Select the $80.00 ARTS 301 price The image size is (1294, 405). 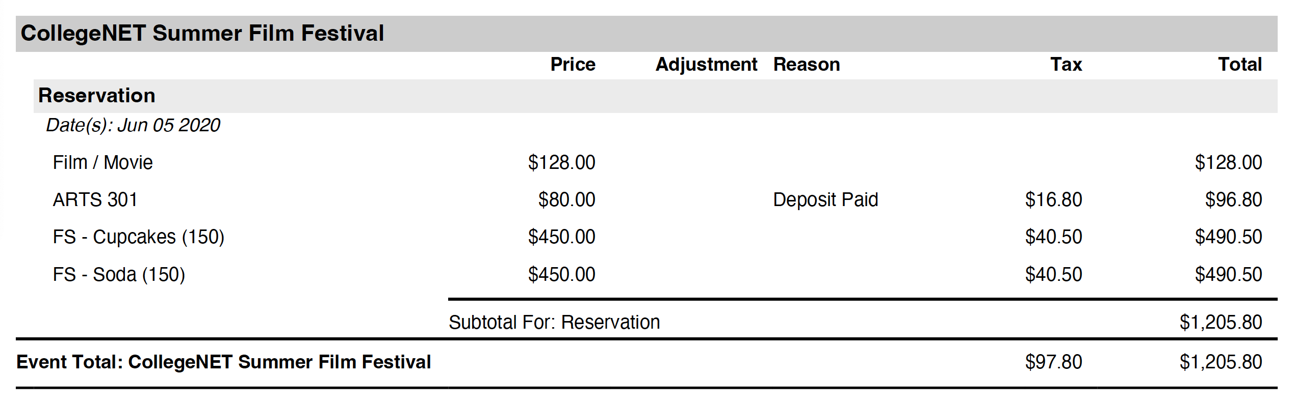point(566,200)
